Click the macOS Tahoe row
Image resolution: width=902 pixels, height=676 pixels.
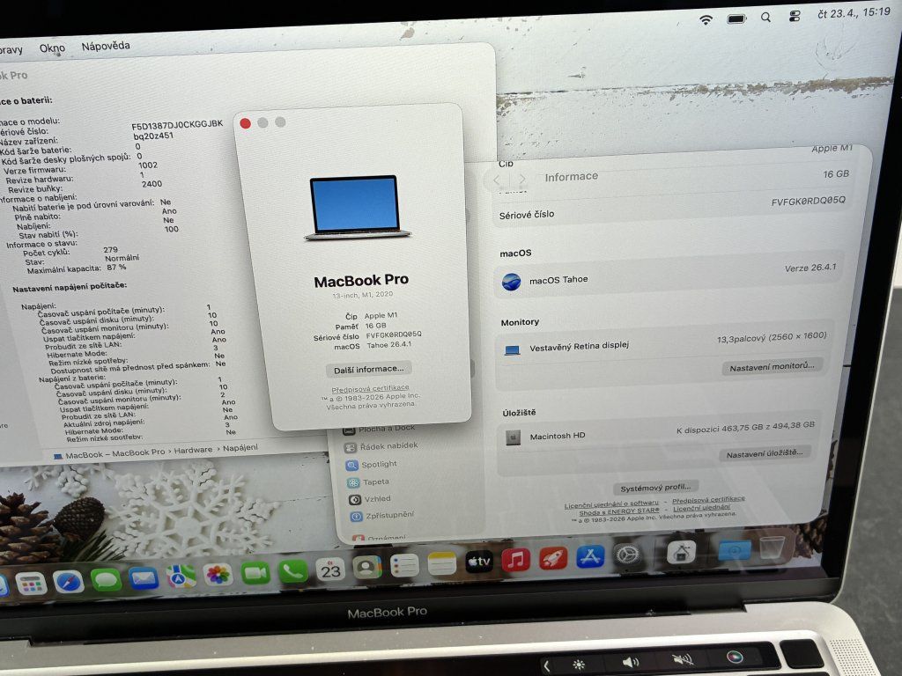669,276
